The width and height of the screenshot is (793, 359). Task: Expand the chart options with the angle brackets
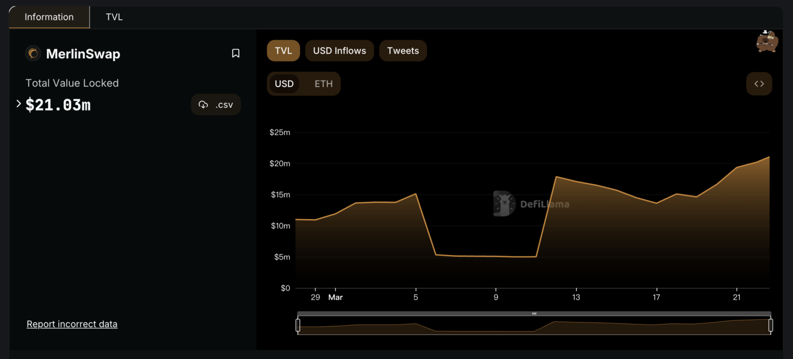tap(759, 84)
